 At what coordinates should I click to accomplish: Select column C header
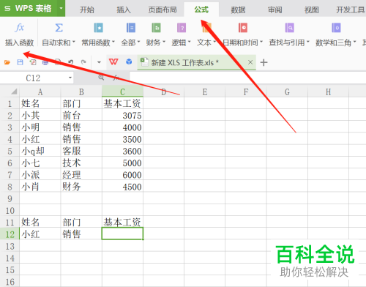122,92
